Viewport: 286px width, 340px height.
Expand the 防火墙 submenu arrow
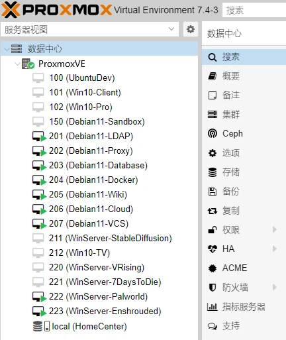pyautogui.click(x=275, y=288)
